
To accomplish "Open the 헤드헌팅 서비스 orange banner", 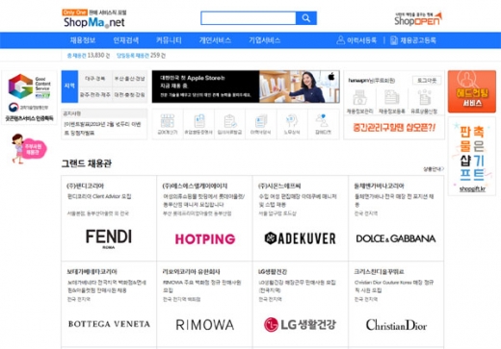I will coord(472,91).
